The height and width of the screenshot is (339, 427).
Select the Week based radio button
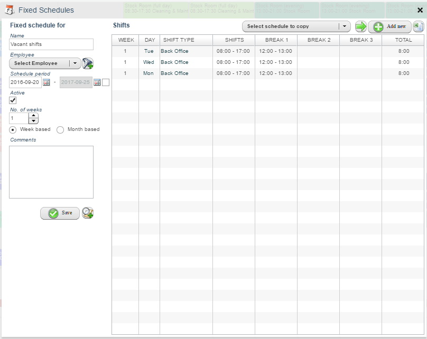13,130
